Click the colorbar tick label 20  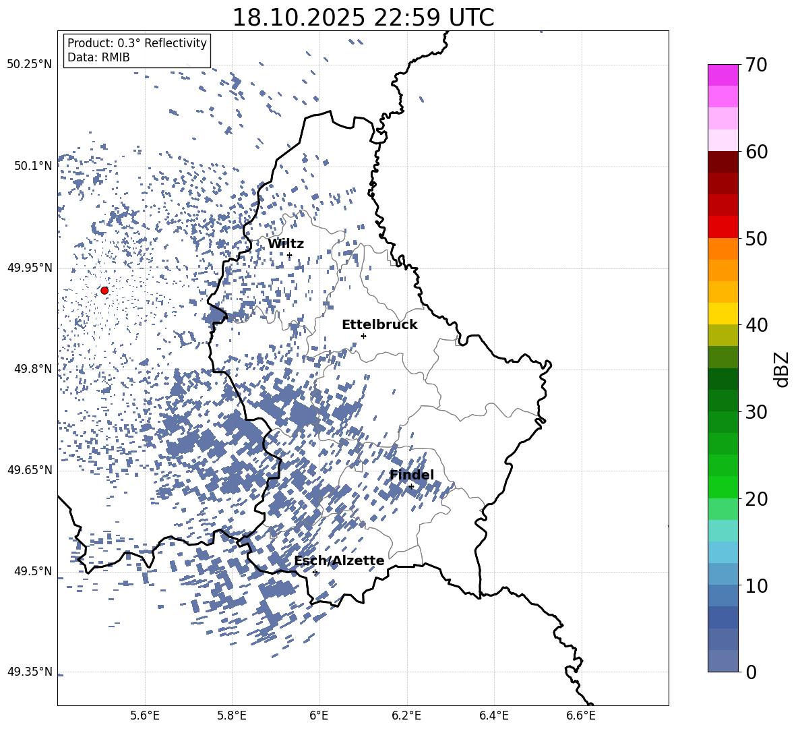757,499
